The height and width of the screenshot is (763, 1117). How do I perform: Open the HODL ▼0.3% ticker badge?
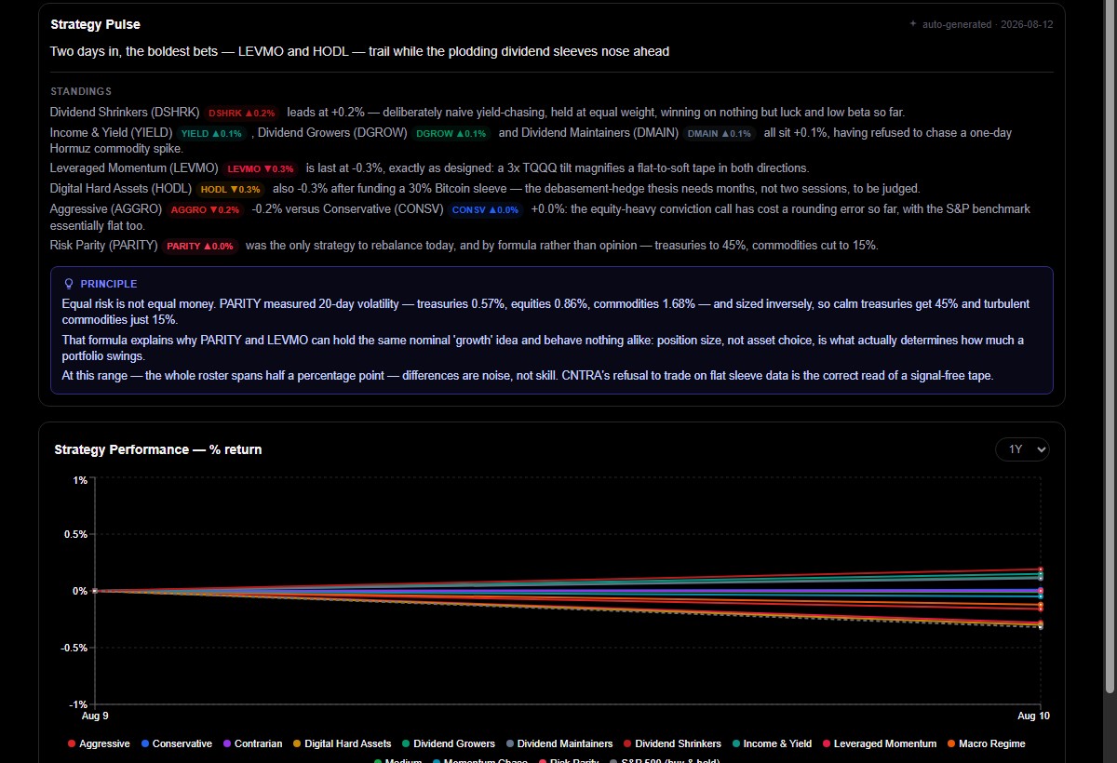click(x=230, y=189)
